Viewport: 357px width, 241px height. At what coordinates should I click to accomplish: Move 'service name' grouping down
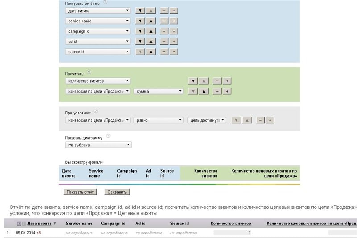pyautogui.click(x=140, y=21)
